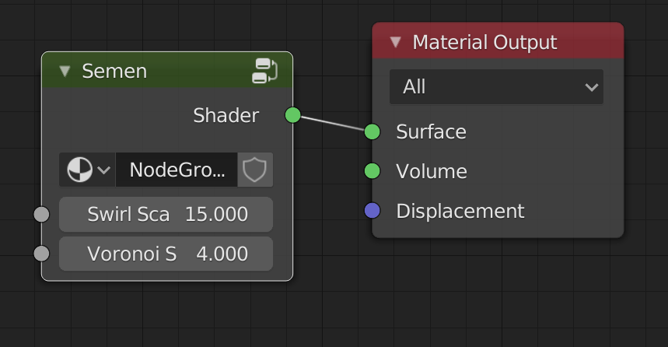
Task: Collapse the Material Output node triangle
Action: [x=395, y=42]
